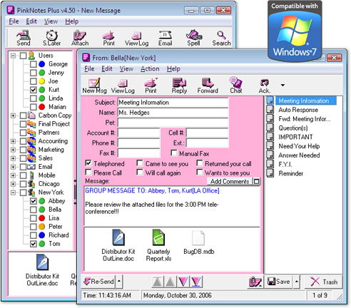This screenshot has height=308, width=351.
Task: Check the George user checkbox
Action: pos(33,64)
